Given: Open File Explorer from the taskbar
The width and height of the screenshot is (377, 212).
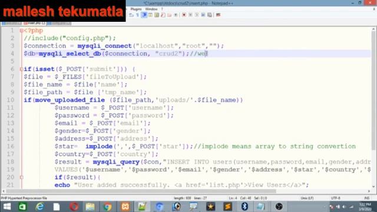Looking at the screenshot, I should pos(90,207).
